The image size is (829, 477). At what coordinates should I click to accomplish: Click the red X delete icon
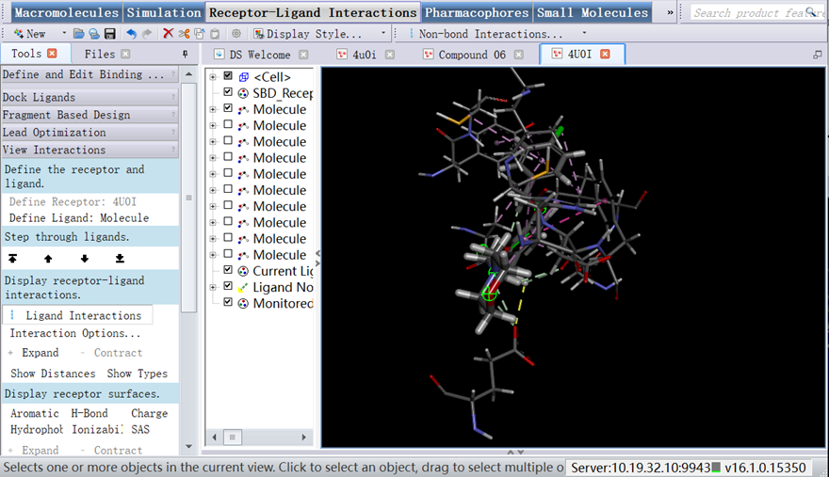(168, 34)
